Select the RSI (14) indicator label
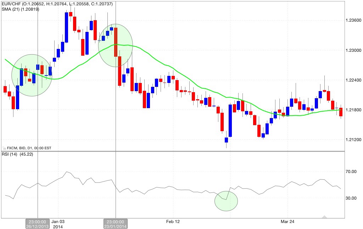Screen dimensions: 363x229 click(17, 154)
